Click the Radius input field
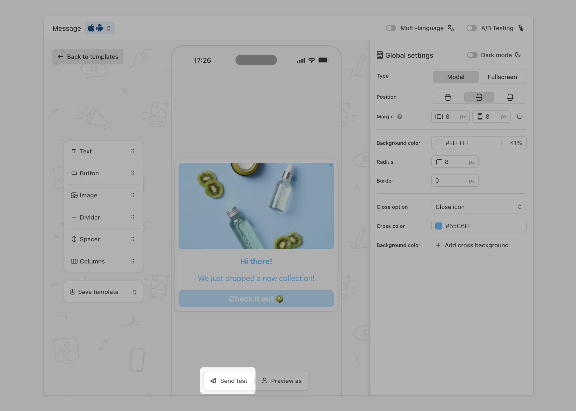This screenshot has width=576, height=411. [455, 162]
